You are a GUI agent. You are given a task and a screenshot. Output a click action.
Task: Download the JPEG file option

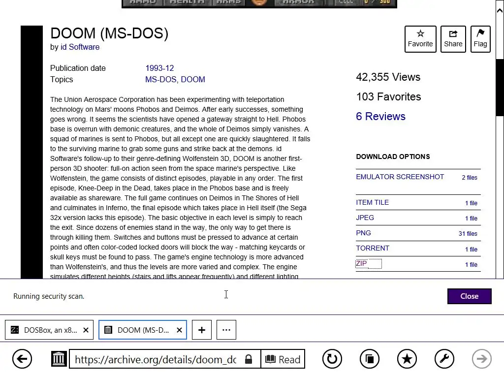(x=365, y=218)
